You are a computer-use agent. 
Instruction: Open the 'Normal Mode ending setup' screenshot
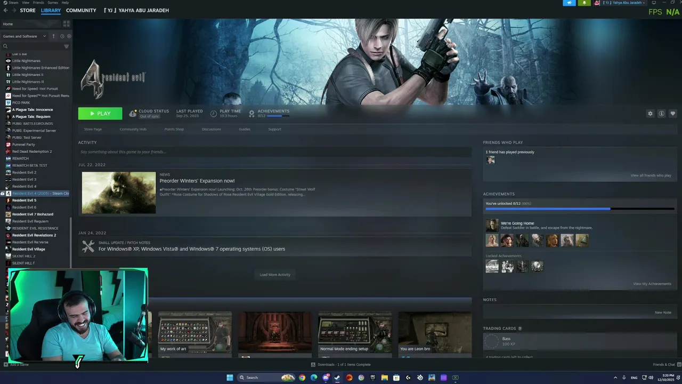(x=355, y=333)
